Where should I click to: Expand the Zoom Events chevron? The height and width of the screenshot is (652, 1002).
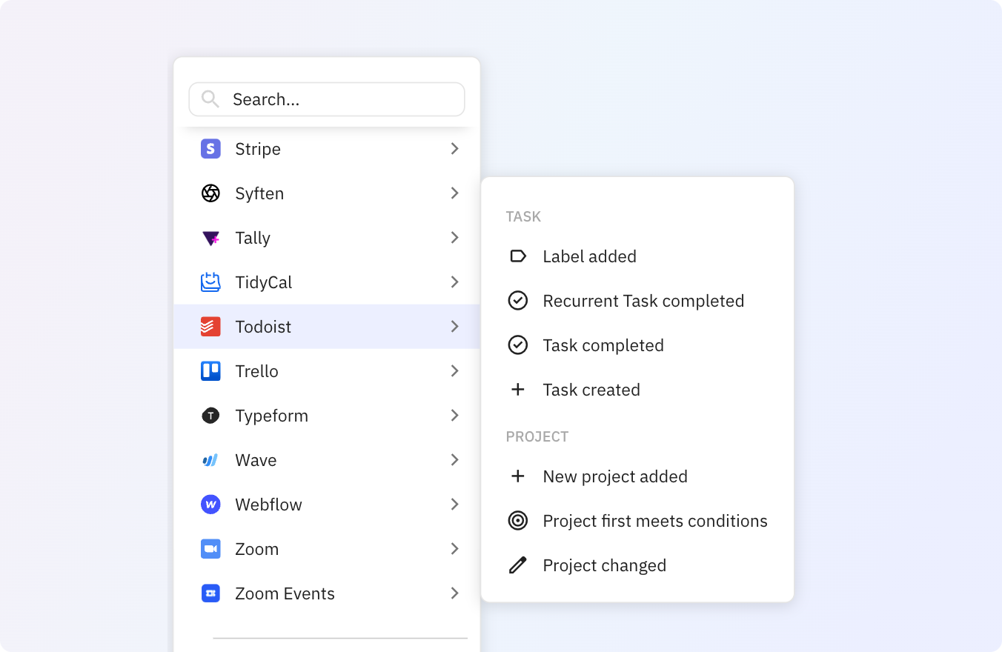454,593
